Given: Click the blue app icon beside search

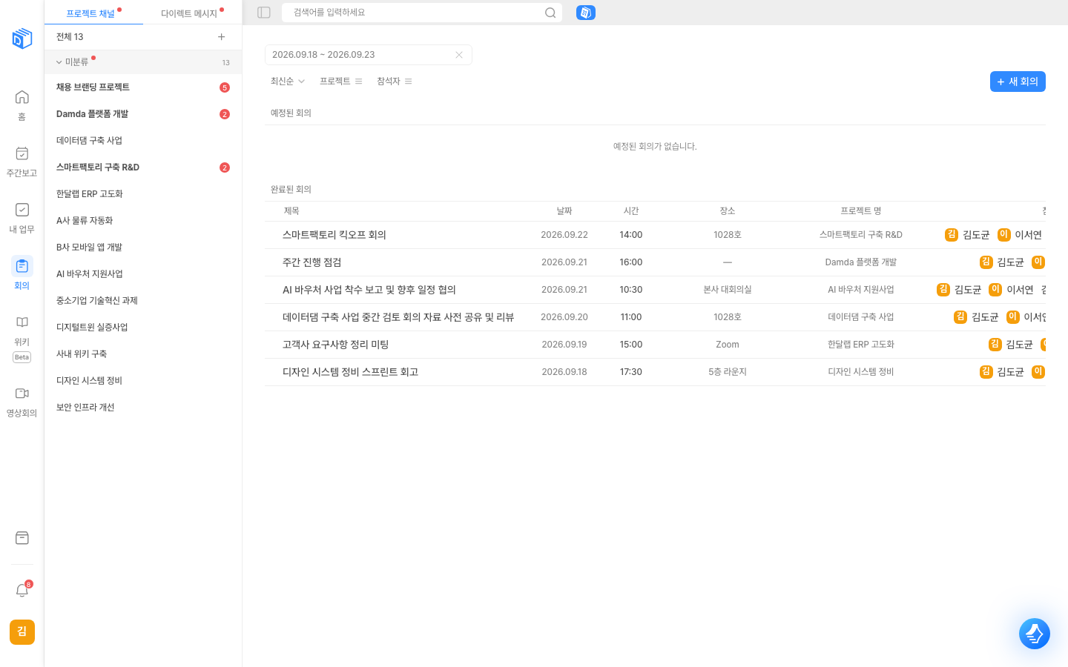Looking at the screenshot, I should point(586,13).
